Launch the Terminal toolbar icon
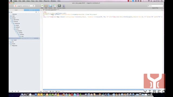The width and height of the screenshot is (173, 97). pos(59,6)
